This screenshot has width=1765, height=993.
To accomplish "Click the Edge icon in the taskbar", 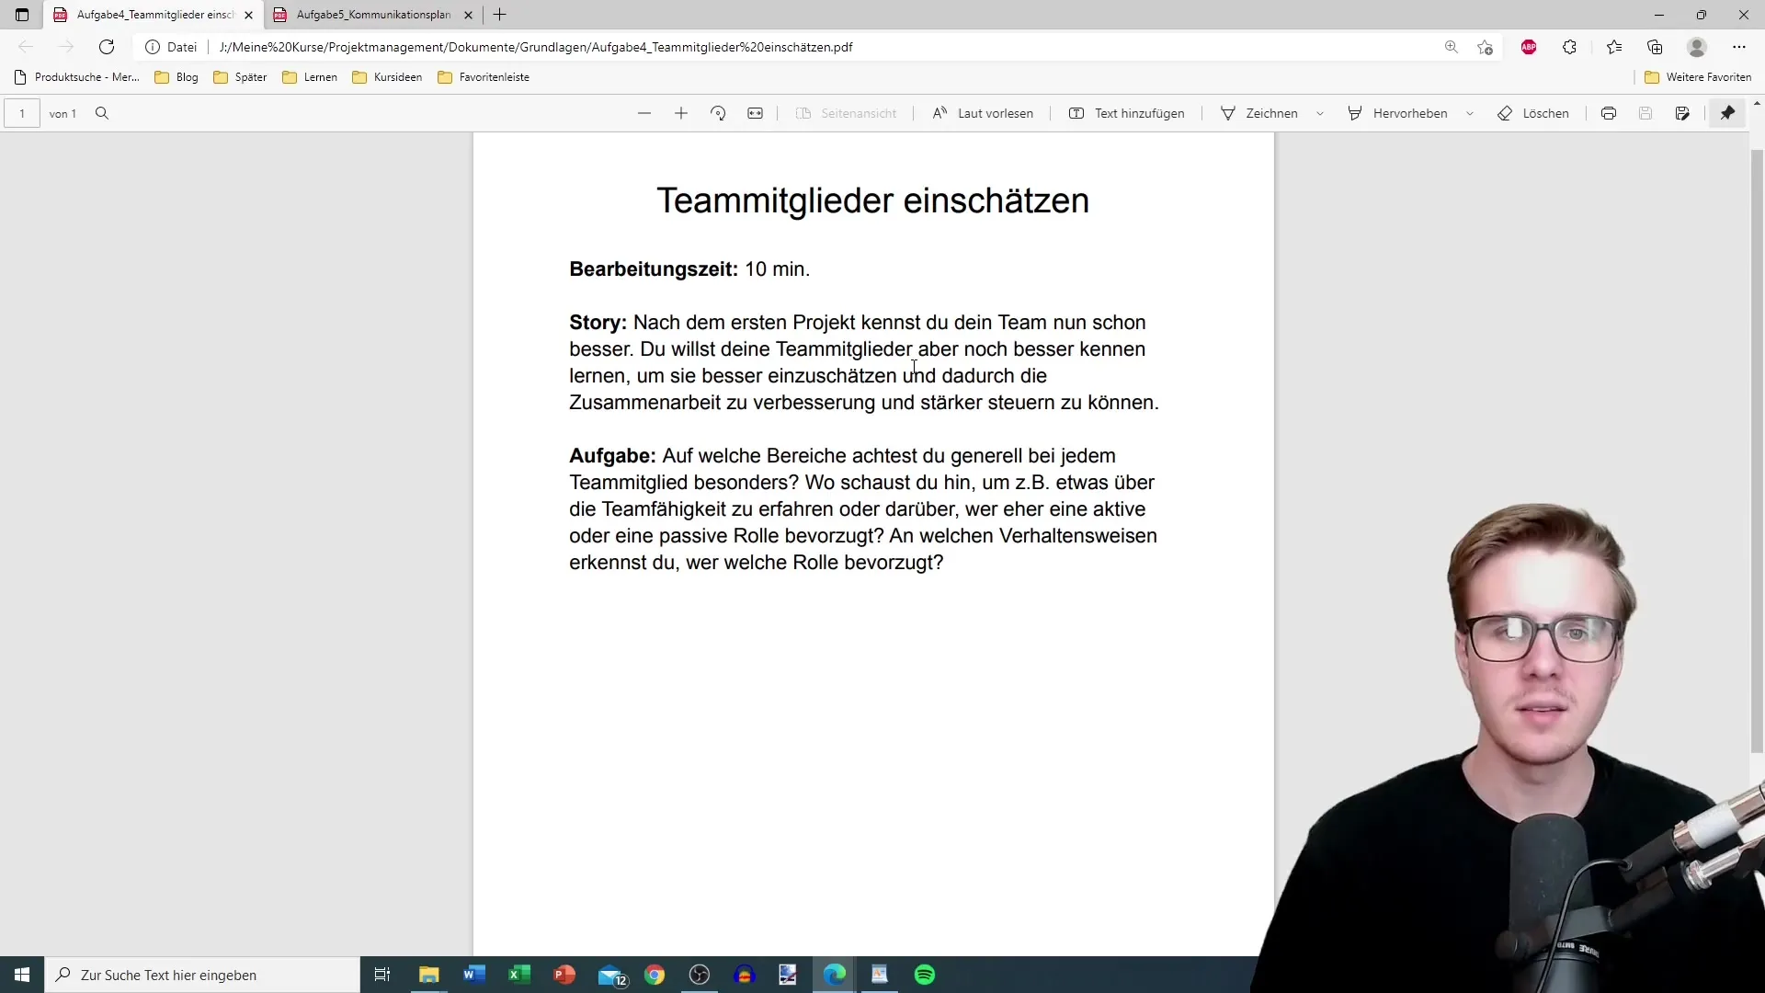I will (835, 975).
